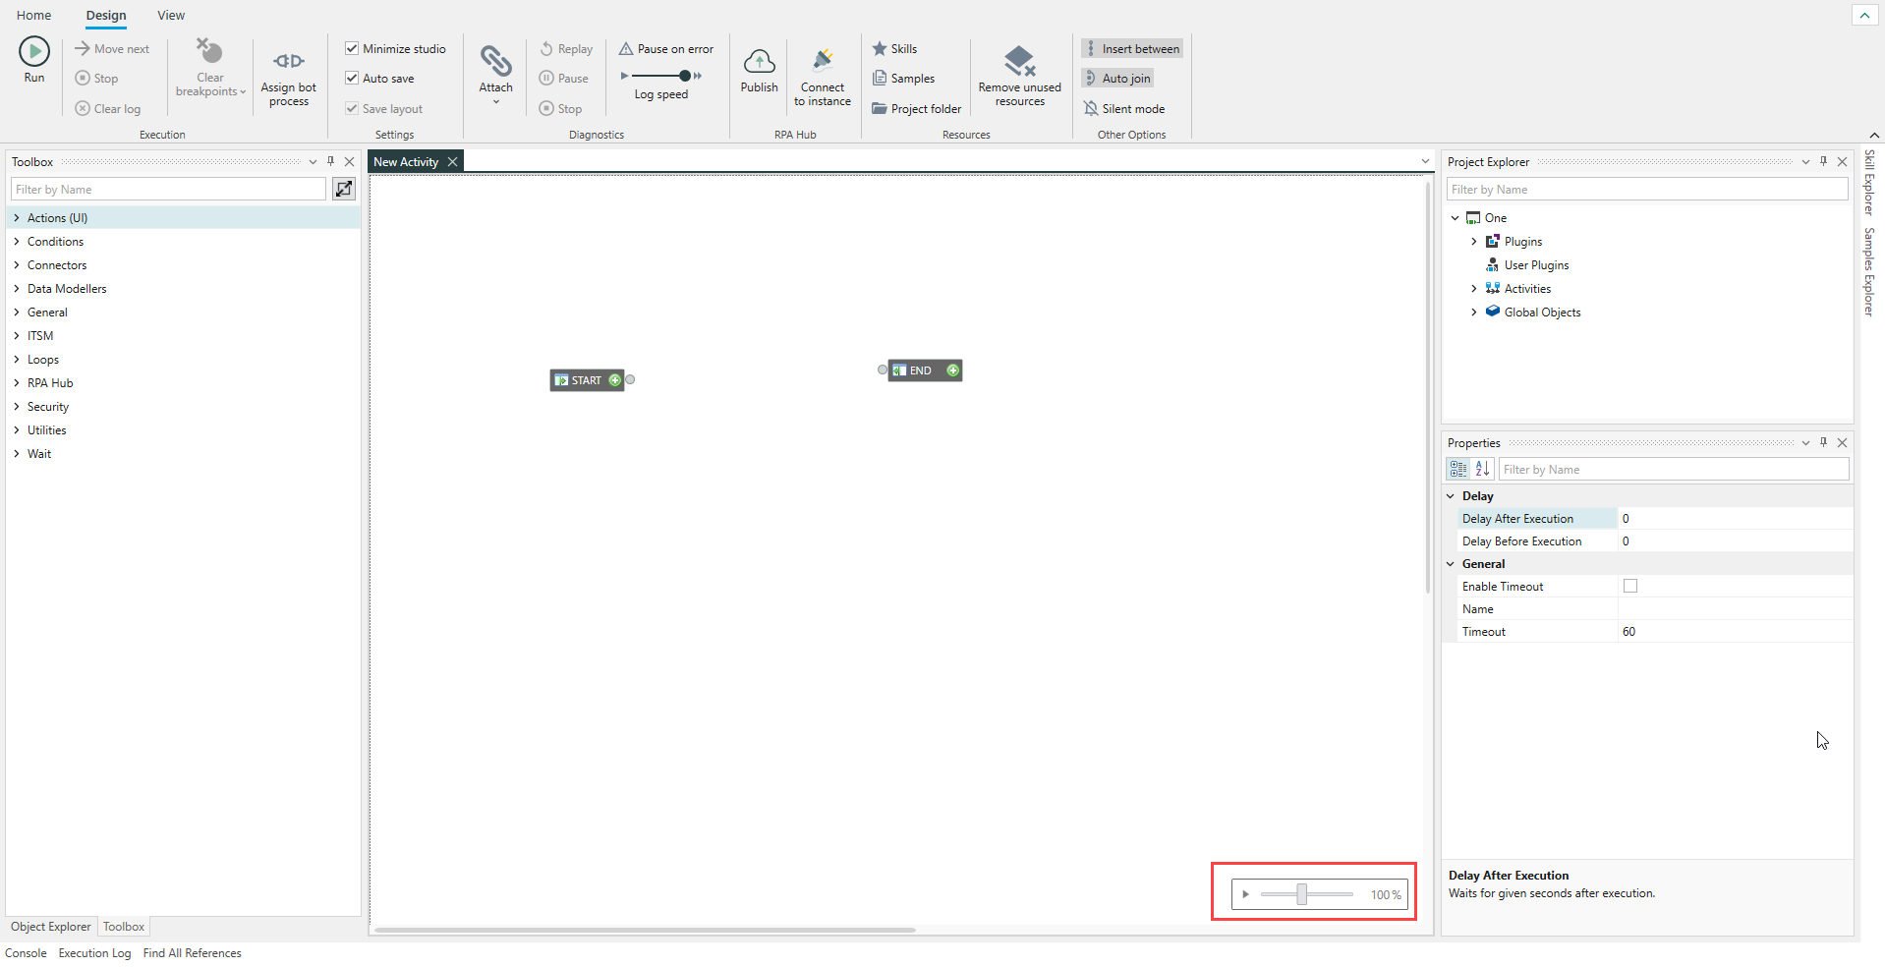Pin the Toolbox panel
Viewport: 1885px width, 967px height.
point(331,162)
